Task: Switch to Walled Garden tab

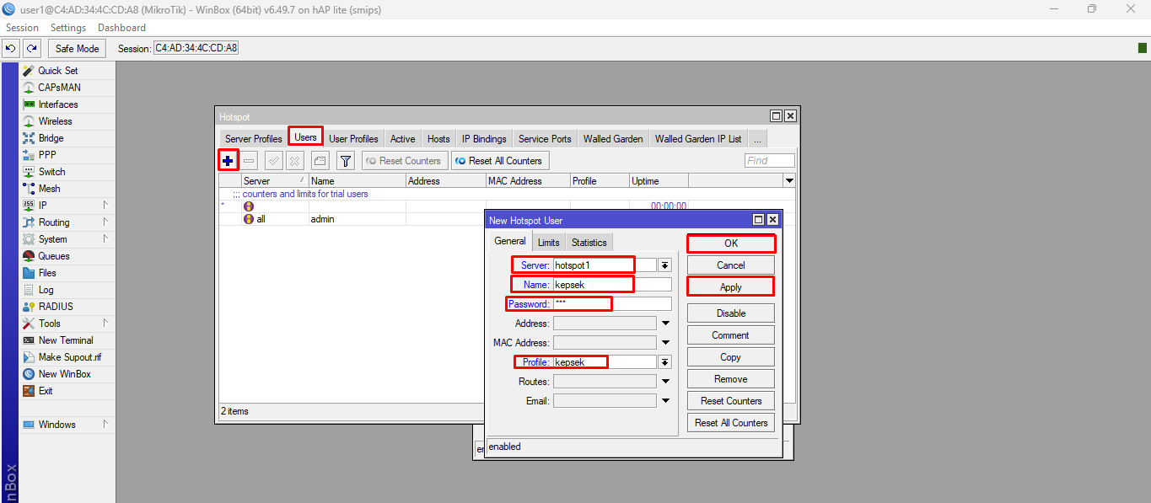Action: pos(613,139)
